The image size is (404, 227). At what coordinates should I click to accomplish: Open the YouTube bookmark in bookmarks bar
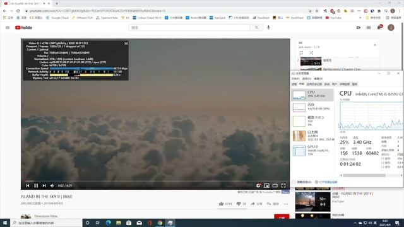pos(333,18)
